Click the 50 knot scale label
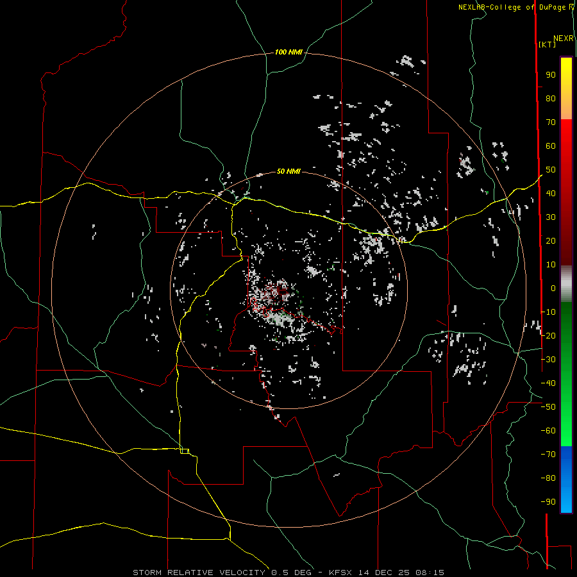Image resolution: width=577 pixels, height=577 pixels. [x=551, y=170]
